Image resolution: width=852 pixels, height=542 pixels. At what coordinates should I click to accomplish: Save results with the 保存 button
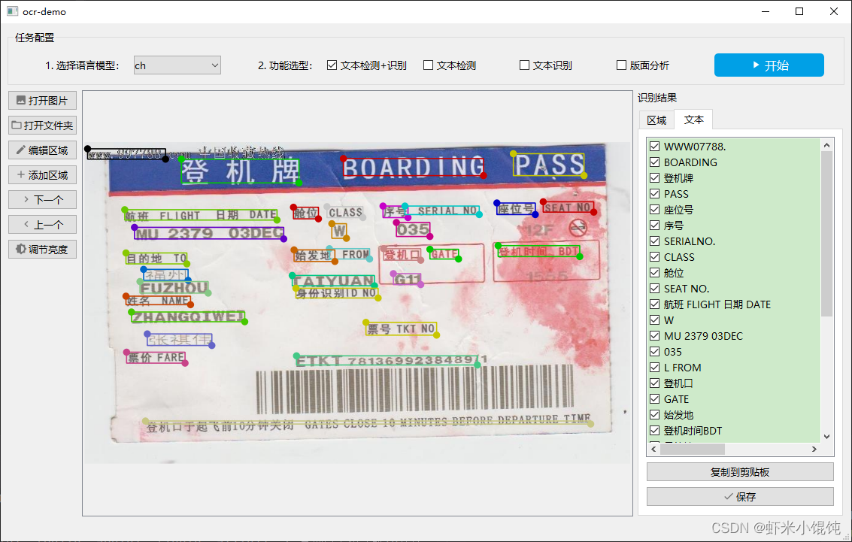point(739,496)
